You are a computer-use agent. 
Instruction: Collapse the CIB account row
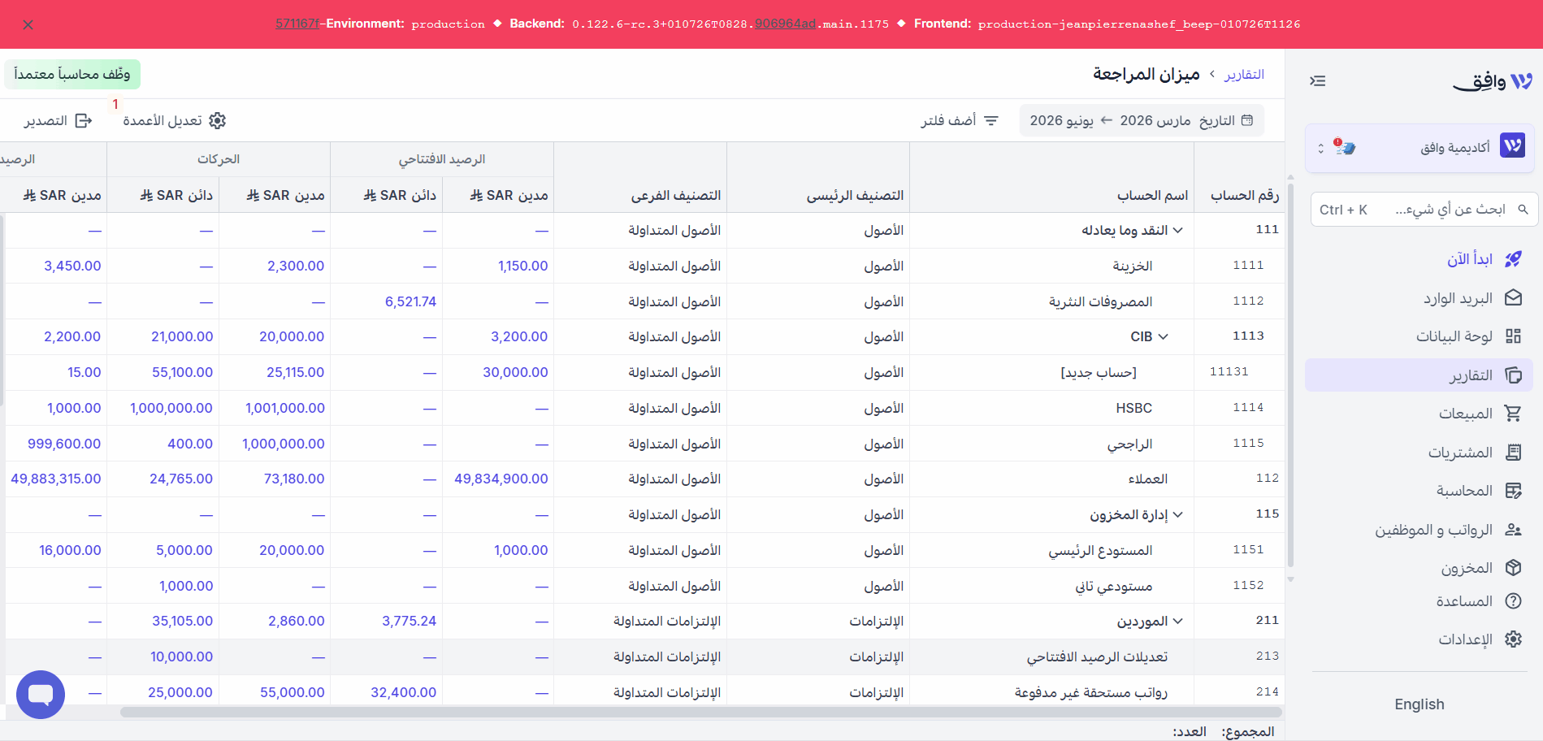pyautogui.click(x=1163, y=337)
